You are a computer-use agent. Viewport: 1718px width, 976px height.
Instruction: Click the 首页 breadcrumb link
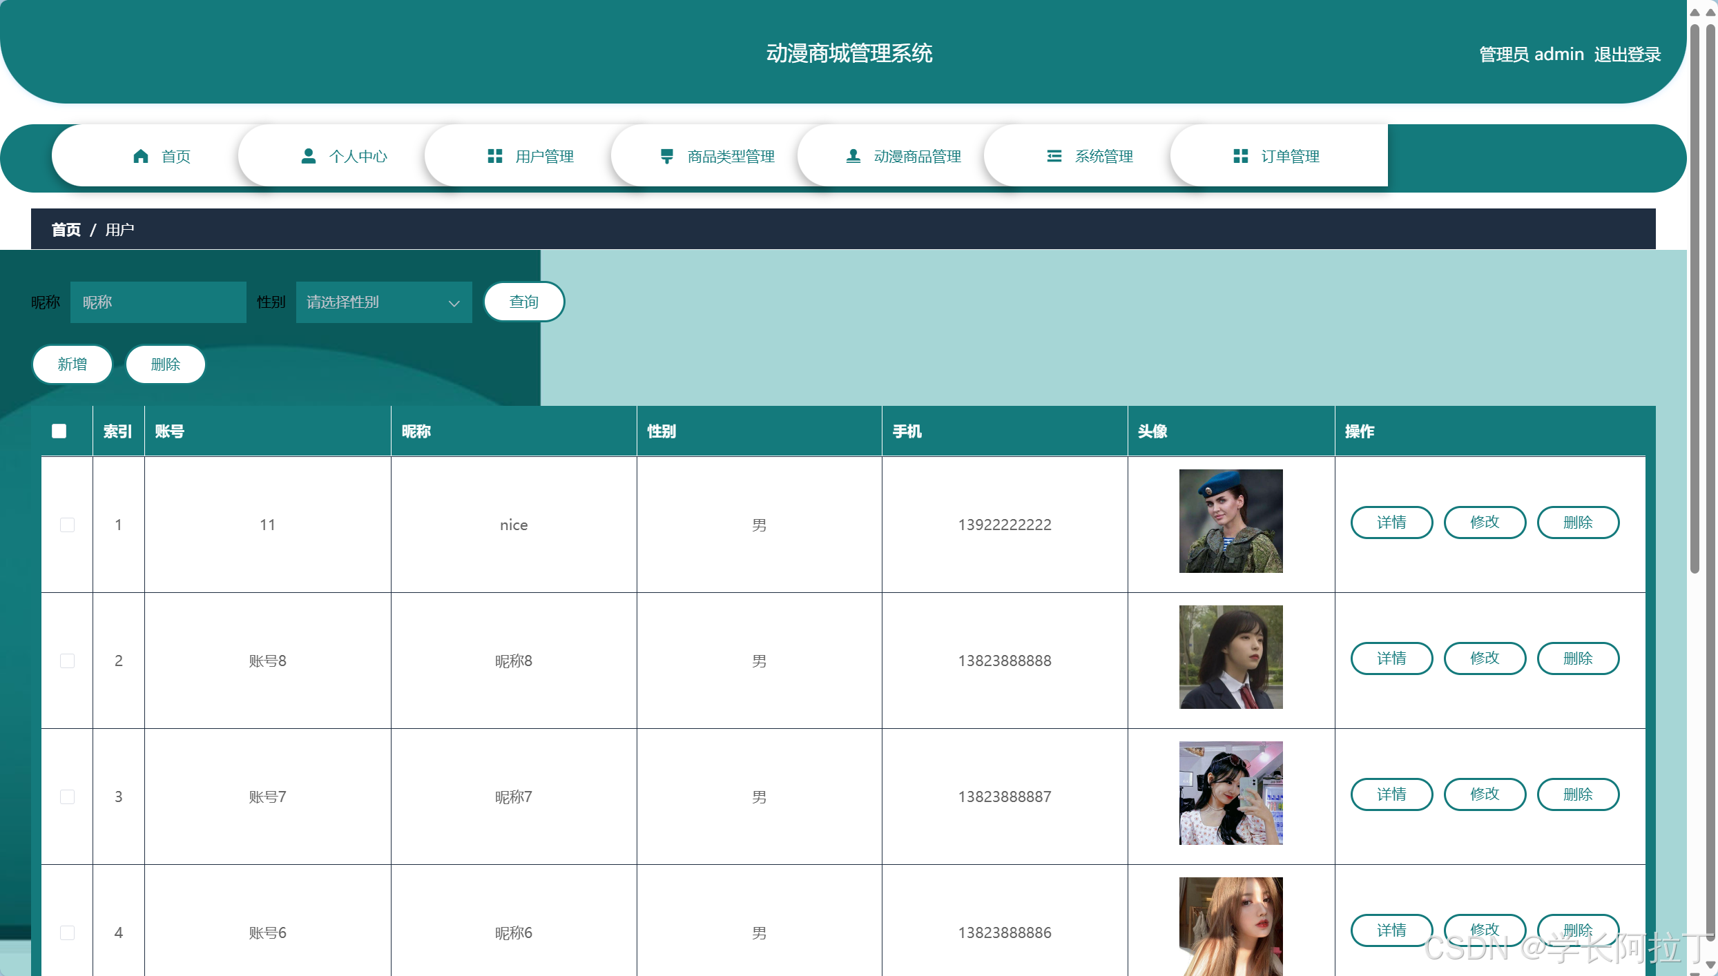pyautogui.click(x=66, y=229)
